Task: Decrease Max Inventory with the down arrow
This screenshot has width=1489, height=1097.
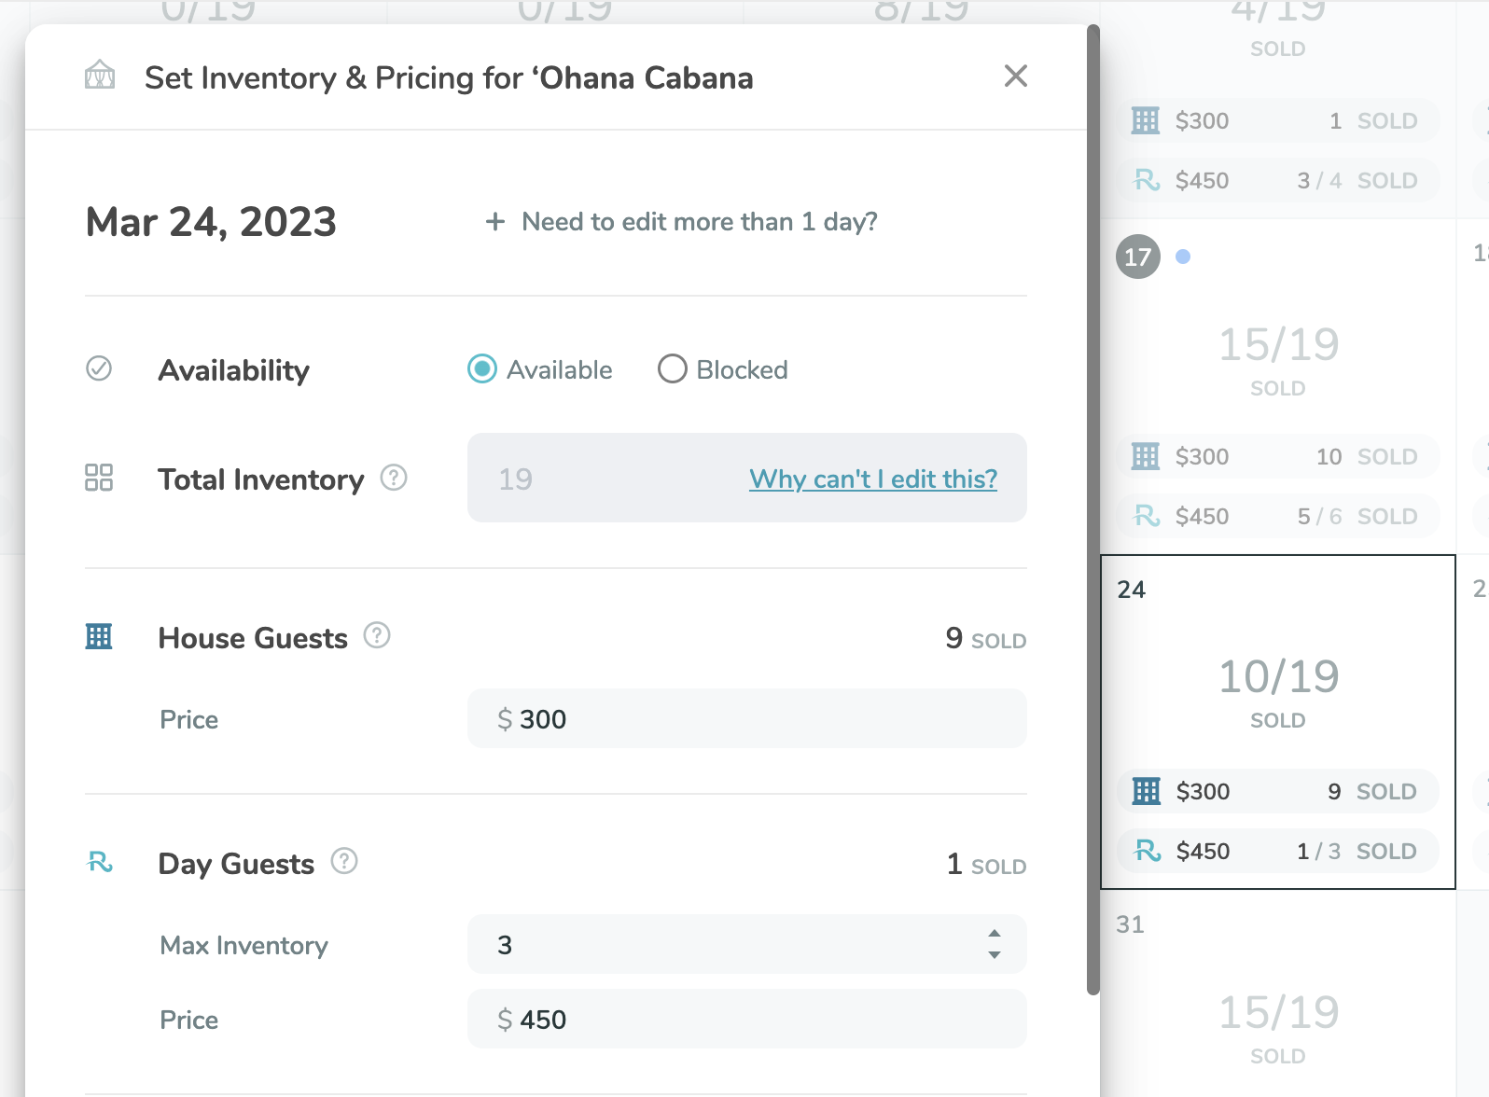Action: point(995,954)
